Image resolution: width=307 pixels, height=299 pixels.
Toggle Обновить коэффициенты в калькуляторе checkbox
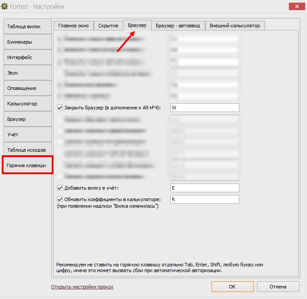coord(60,199)
